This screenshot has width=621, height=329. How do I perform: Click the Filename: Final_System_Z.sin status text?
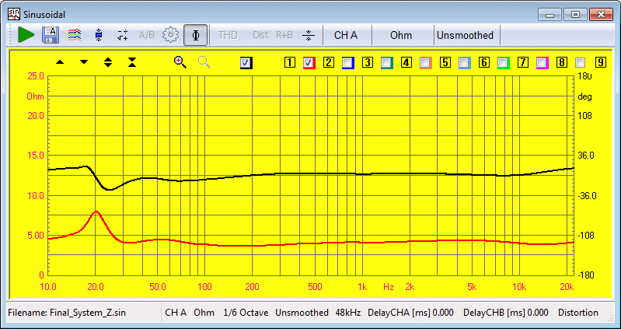tap(67, 313)
